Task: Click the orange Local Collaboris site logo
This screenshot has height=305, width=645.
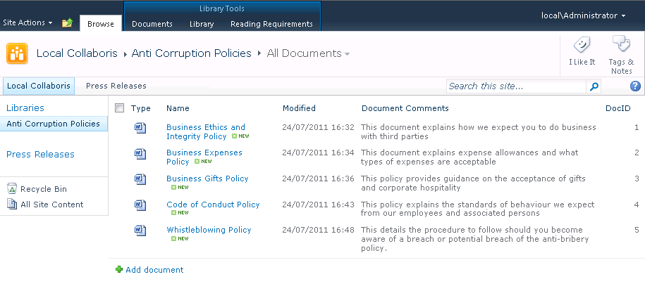Action: click(x=17, y=53)
